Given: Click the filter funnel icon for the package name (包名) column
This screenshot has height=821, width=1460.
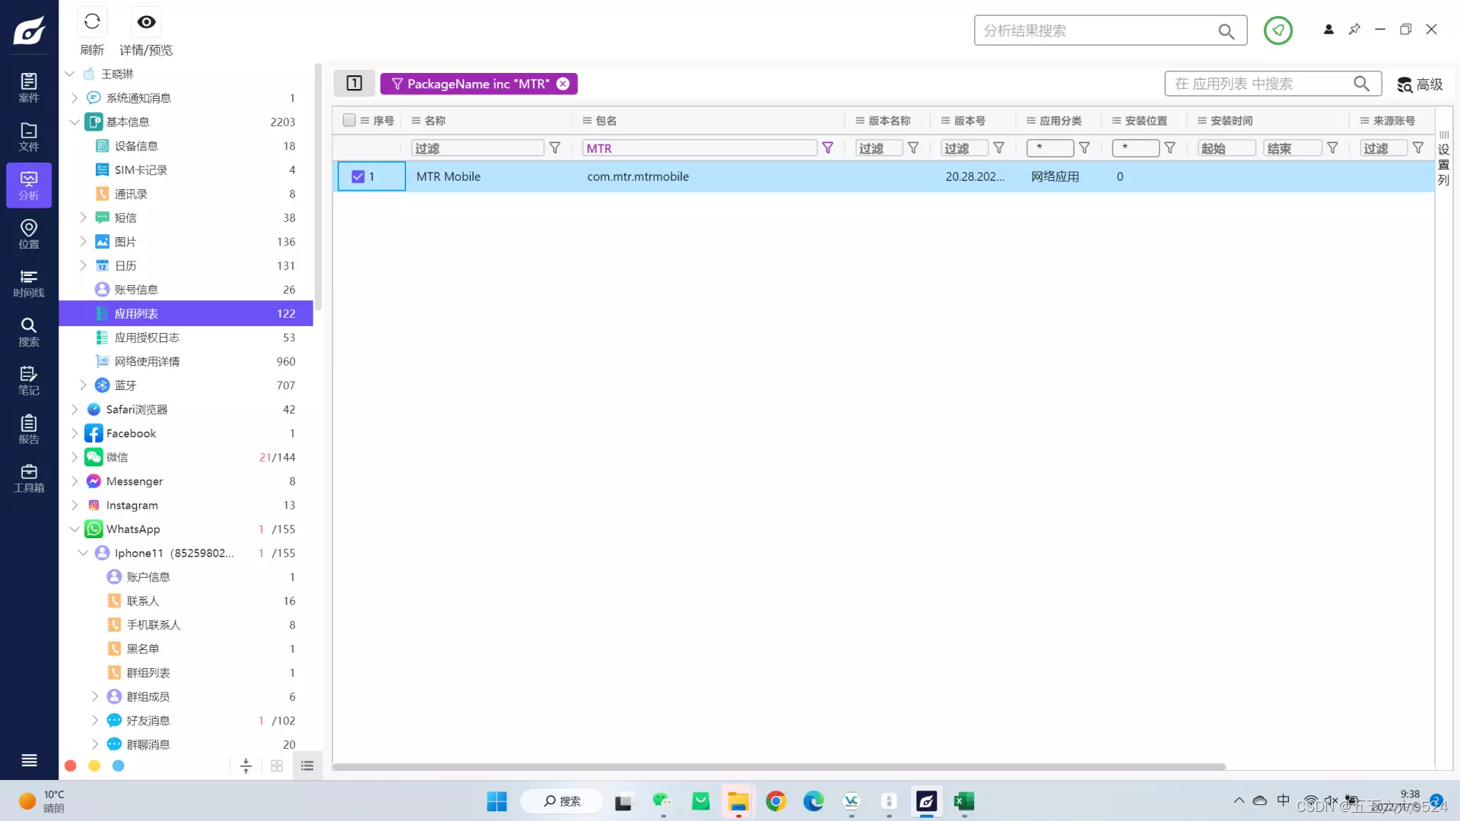Looking at the screenshot, I should click(827, 148).
